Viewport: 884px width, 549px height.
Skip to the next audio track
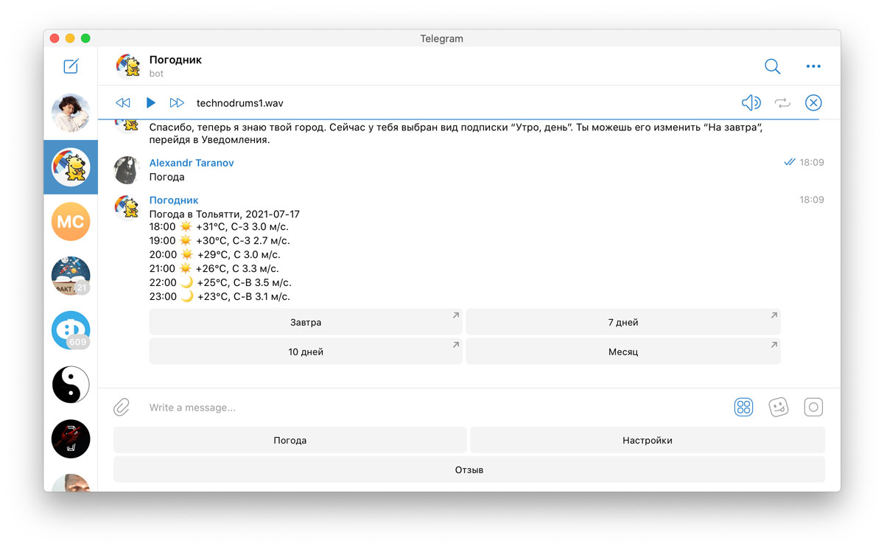pyautogui.click(x=177, y=102)
